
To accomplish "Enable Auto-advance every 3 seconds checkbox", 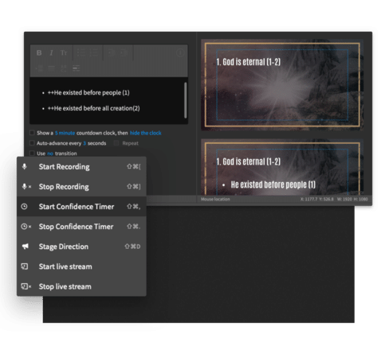I will [32, 143].
